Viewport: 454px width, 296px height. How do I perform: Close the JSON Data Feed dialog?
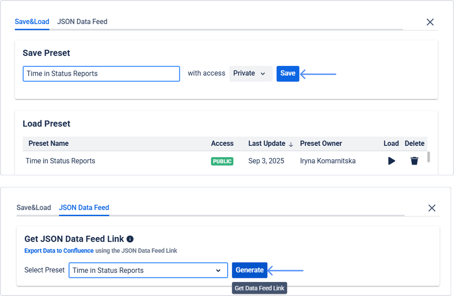(x=432, y=208)
